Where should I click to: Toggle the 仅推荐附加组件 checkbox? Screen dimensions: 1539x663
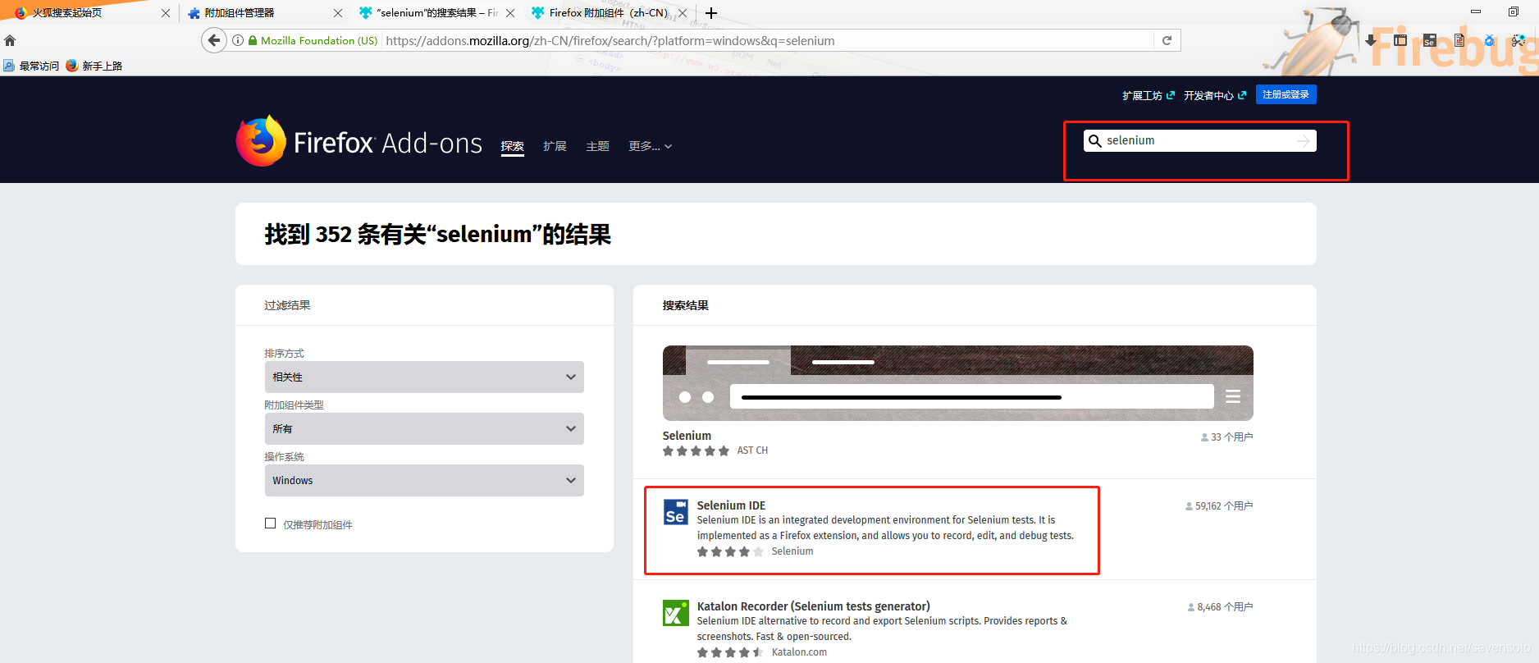pos(270,524)
